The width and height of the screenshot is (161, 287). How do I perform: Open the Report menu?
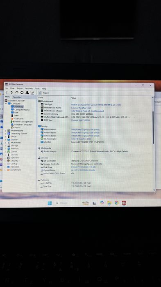click(x=20, y=88)
